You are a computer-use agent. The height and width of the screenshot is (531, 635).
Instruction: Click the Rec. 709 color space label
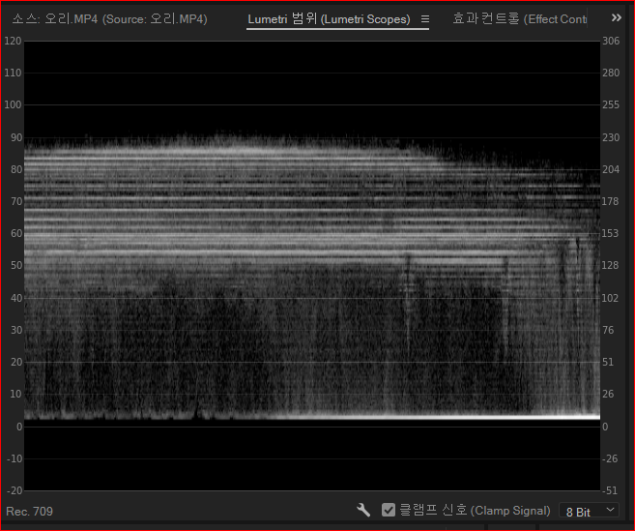click(x=30, y=512)
